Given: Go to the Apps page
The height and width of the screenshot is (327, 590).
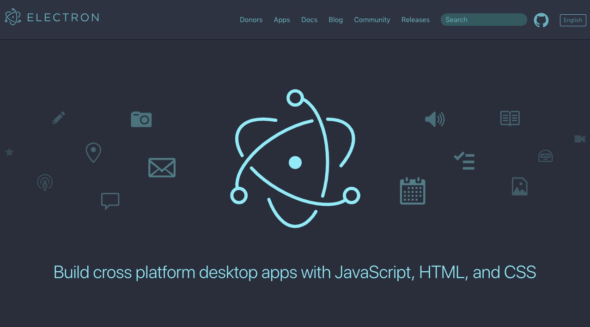Looking at the screenshot, I should (x=282, y=20).
